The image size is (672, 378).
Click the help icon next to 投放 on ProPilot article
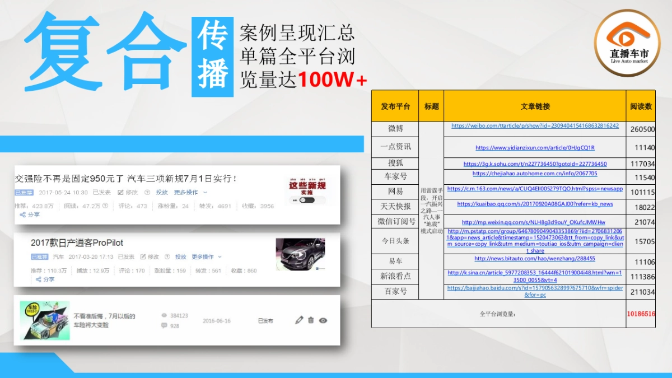(x=166, y=256)
